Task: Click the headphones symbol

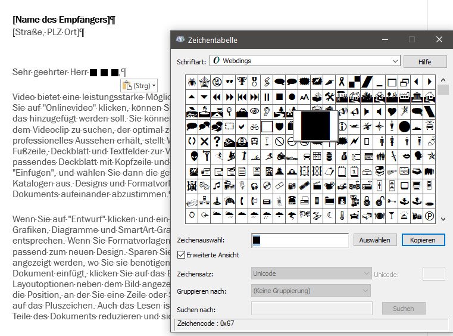Action: pyautogui.click(x=254, y=186)
